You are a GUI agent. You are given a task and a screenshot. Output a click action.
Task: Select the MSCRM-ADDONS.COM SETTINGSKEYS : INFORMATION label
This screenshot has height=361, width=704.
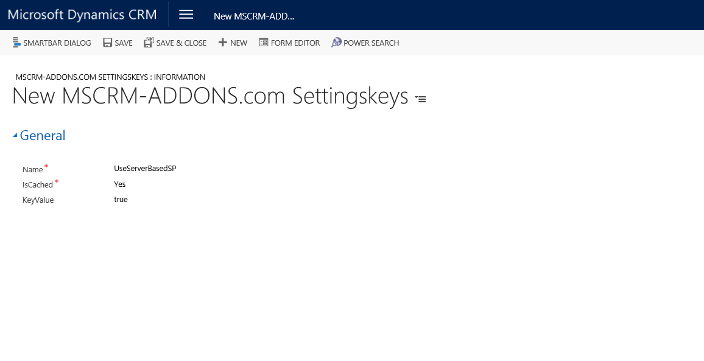pos(110,77)
